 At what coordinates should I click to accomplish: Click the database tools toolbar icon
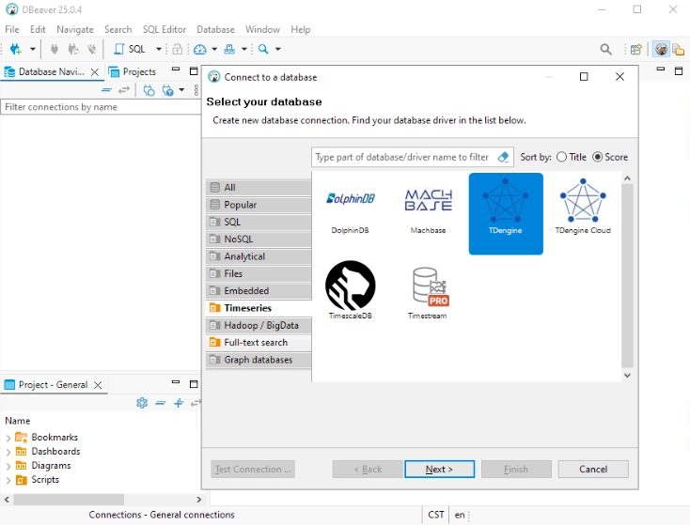click(229, 49)
